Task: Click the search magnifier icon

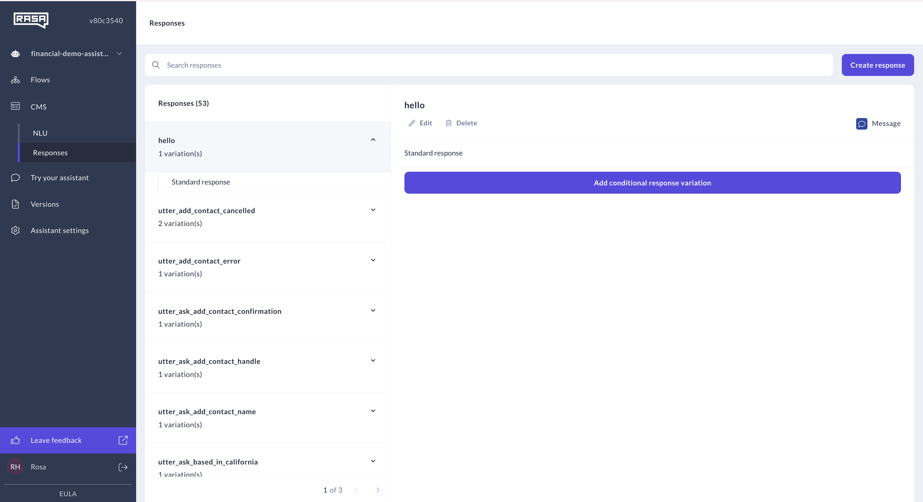Action: click(x=156, y=65)
